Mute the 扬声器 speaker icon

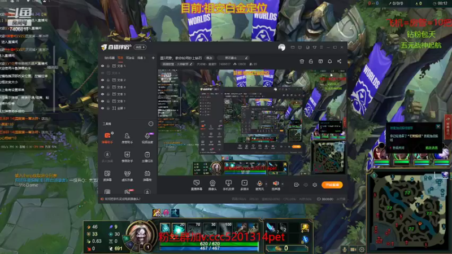click(x=276, y=183)
